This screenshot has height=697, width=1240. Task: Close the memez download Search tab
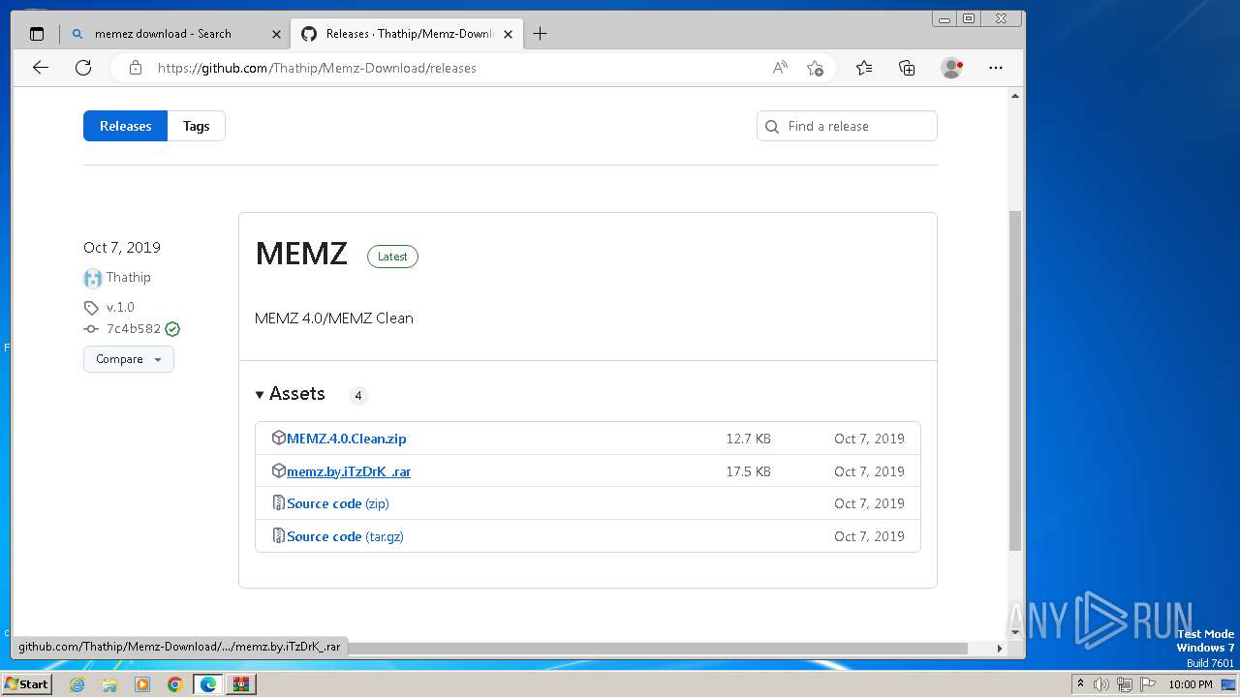(276, 34)
